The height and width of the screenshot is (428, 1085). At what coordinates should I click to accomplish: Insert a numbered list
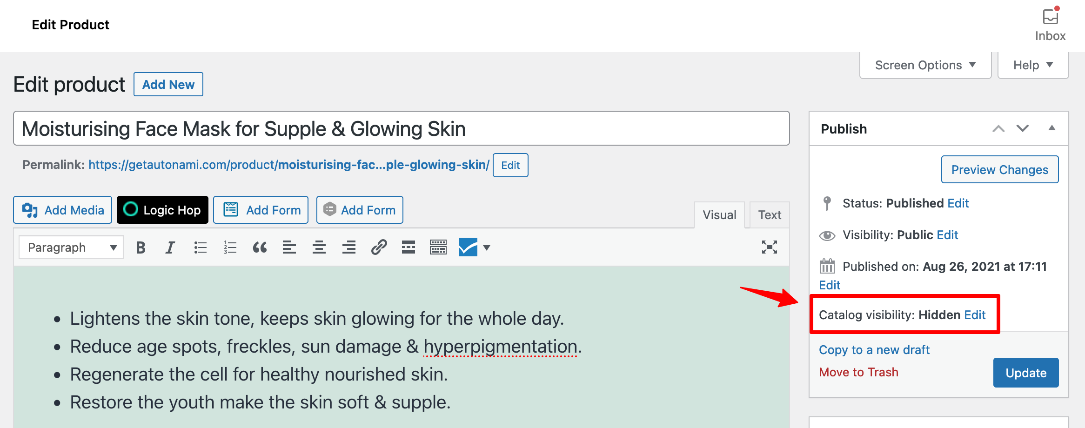pyautogui.click(x=230, y=247)
